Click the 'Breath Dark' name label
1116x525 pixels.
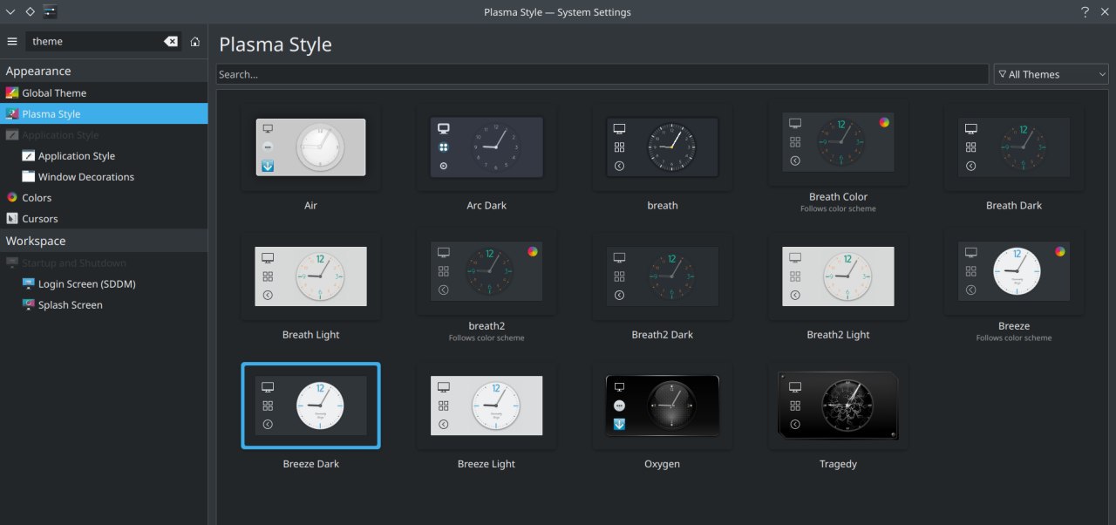pos(1014,206)
